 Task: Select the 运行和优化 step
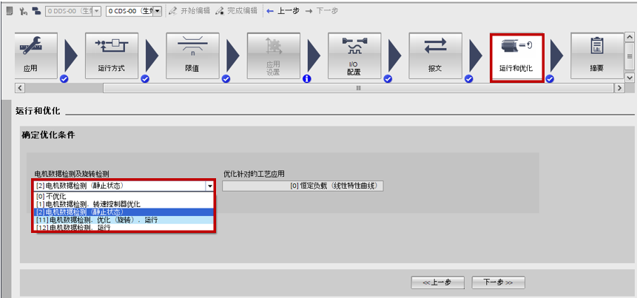pos(516,56)
